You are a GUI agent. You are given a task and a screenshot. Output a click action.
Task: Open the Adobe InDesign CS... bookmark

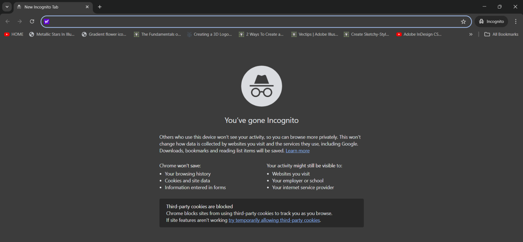click(x=419, y=34)
